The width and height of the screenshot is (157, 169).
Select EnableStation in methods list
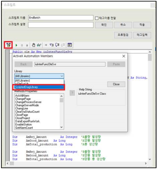[x=24, y=125]
